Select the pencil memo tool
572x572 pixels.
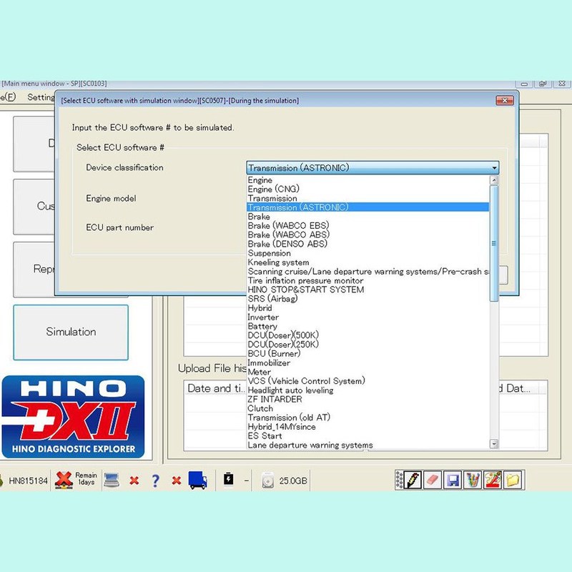(413, 480)
